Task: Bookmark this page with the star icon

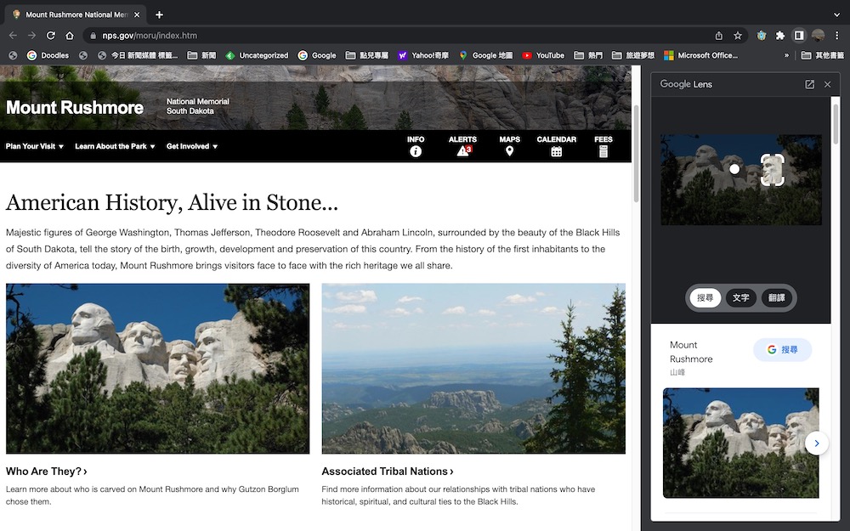Action: click(x=738, y=35)
